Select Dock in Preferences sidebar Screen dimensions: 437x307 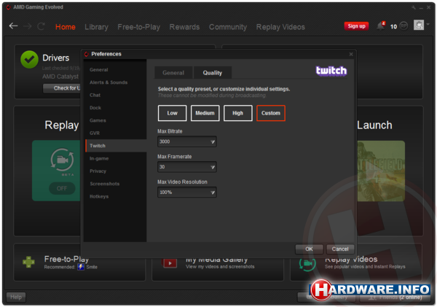116,108
